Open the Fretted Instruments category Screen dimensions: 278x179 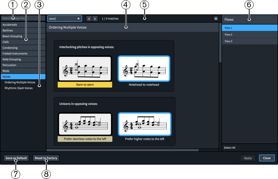23,53
